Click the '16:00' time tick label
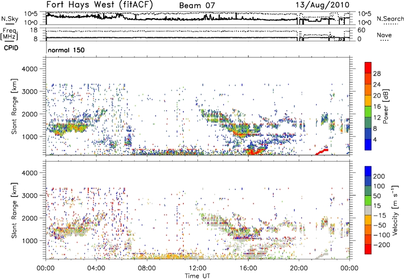This screenshot has height=279, width=404. [248, 268]
